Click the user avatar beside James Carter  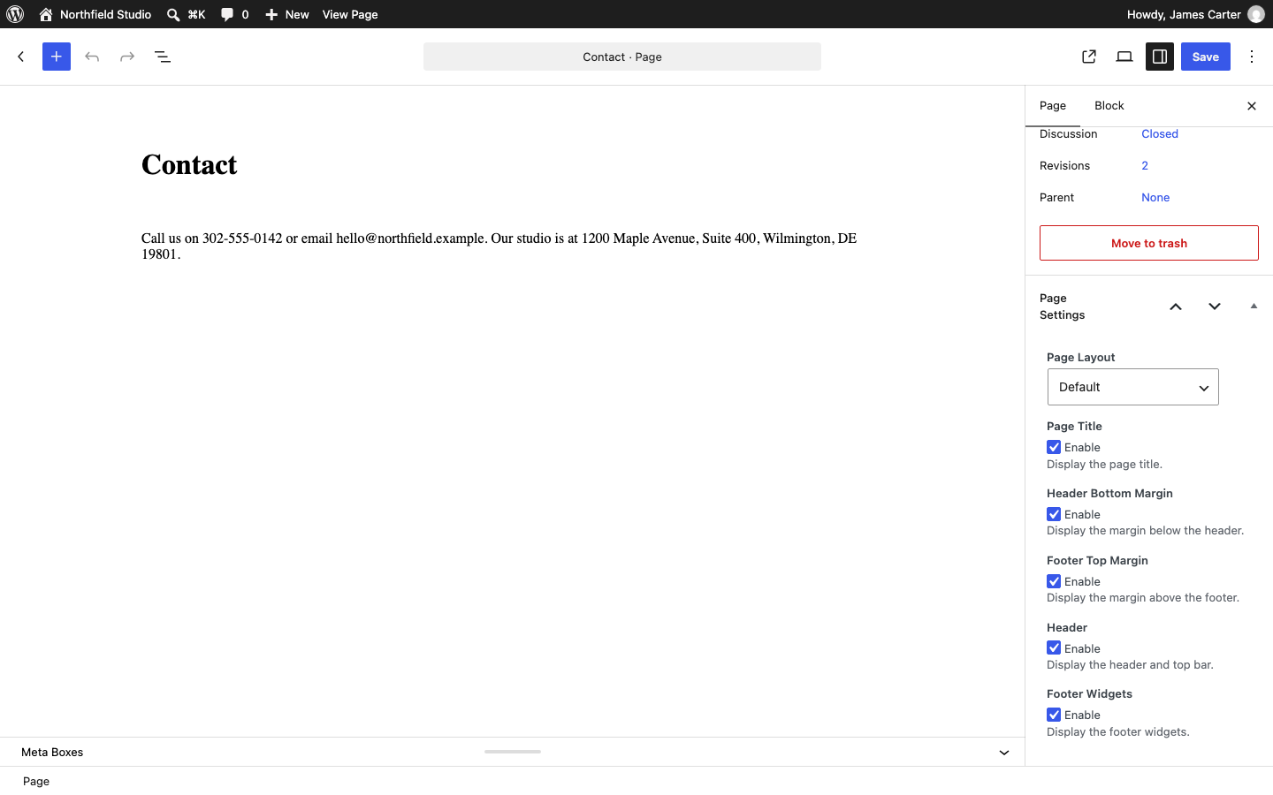[x=1256, y=14]
